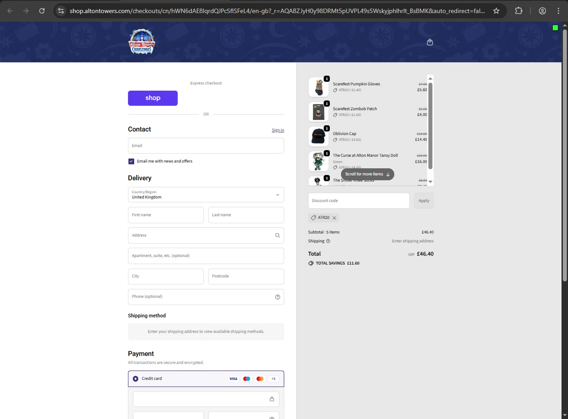Screen dimensions: 568x419
Task: Click the phone field help question icon
Action: pos(278,297)
